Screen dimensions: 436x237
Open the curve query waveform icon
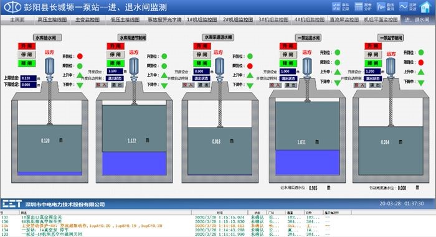tap(381, 7)
